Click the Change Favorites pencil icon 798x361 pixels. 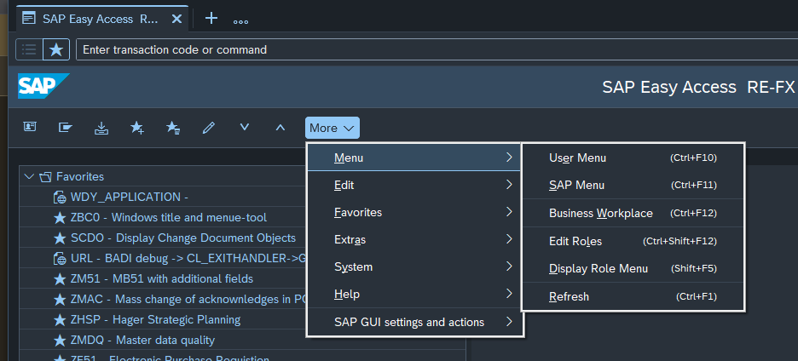click(209, 128)
